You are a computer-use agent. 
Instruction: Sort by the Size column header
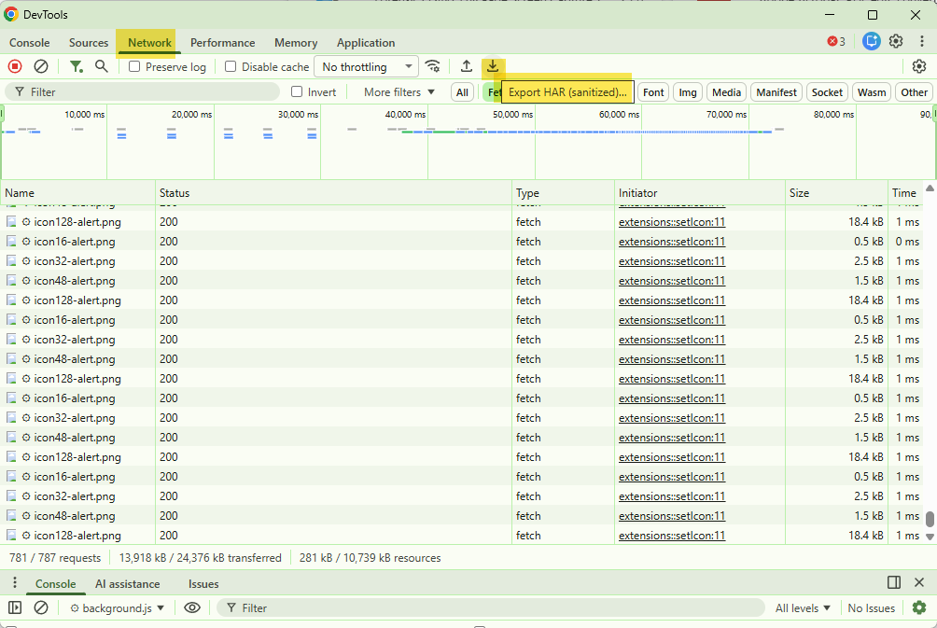click(836, 193)
